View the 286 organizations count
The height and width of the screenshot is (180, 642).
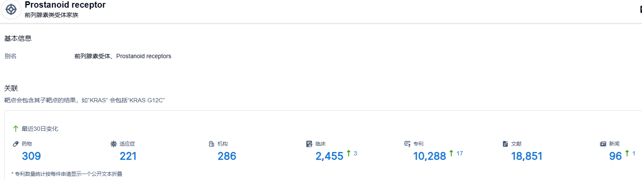click(x=227, y=156)
